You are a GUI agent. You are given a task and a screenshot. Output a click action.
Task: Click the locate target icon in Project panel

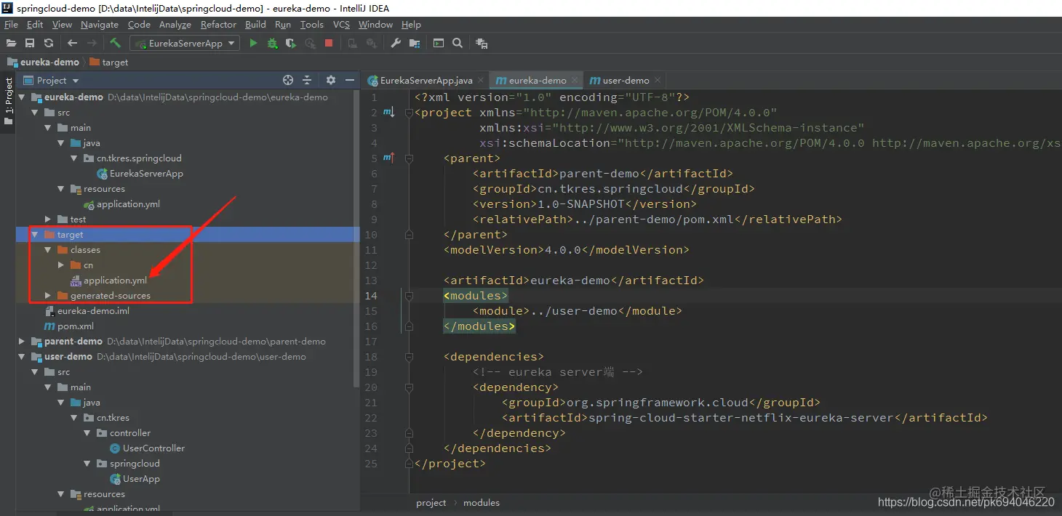(288, 80)
